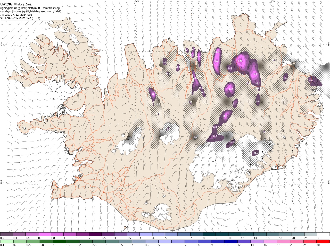The height and width of the screenshot is (247, 330).
Task: Select the gray-green rain swatch labeled 2.5
Action: 99,242
